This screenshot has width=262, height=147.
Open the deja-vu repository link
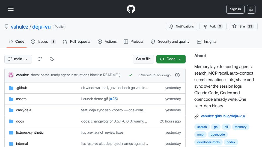[41, 27]
